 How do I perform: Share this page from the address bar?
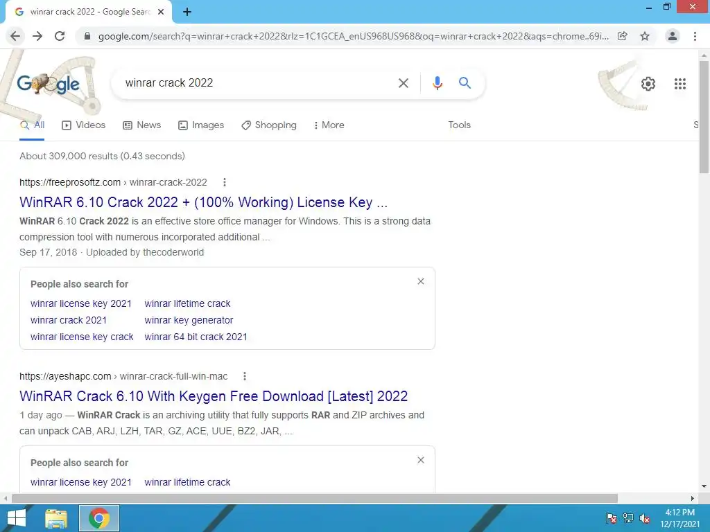coord(623,36)
